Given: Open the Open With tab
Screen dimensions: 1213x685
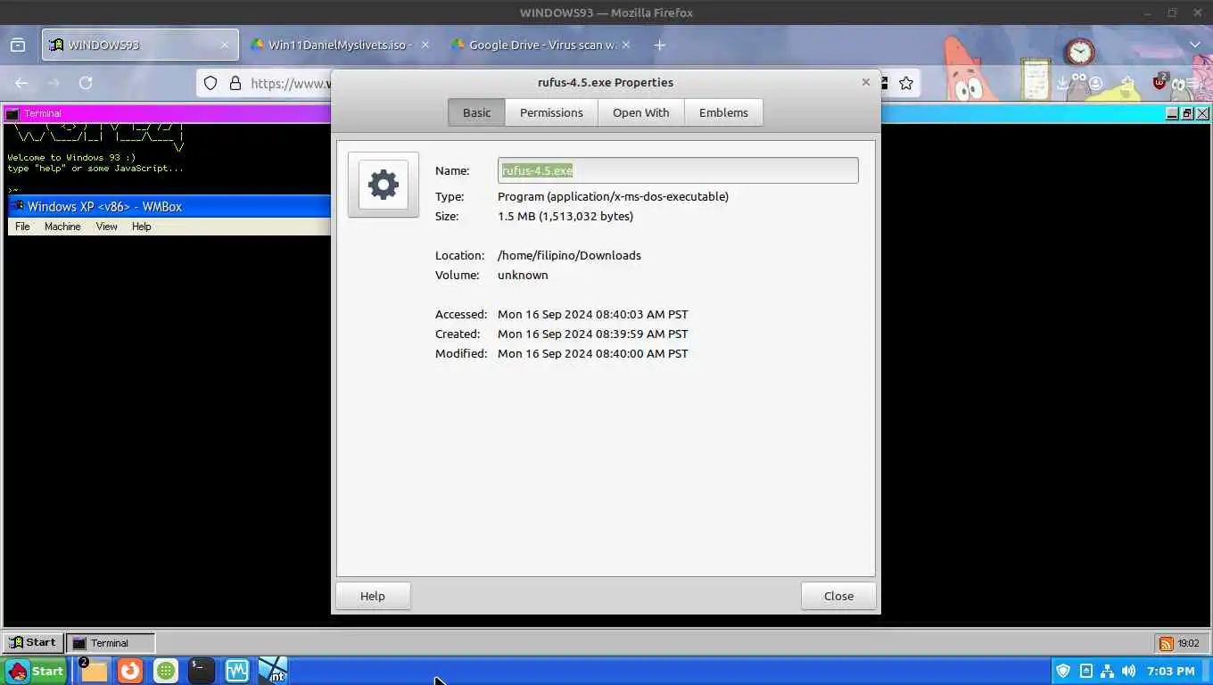Looking at the screenshot, I should click(x=640, y=112).
